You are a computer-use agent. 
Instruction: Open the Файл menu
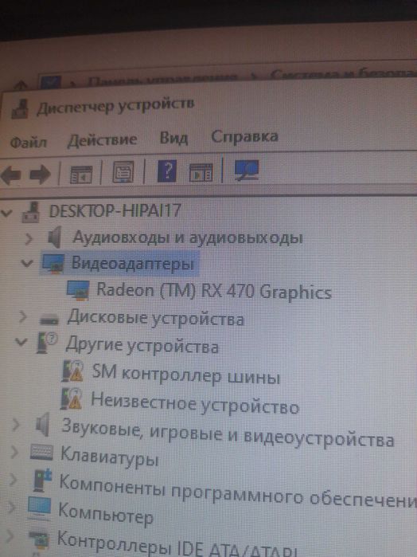(x=28, y=142)
